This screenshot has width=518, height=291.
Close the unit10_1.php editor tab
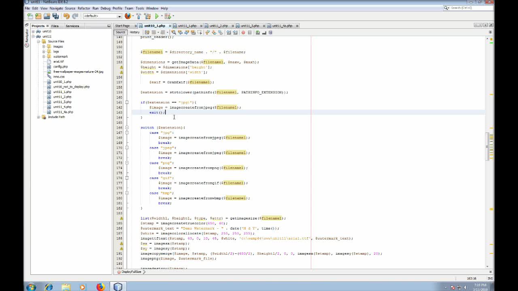pos(170,26)
